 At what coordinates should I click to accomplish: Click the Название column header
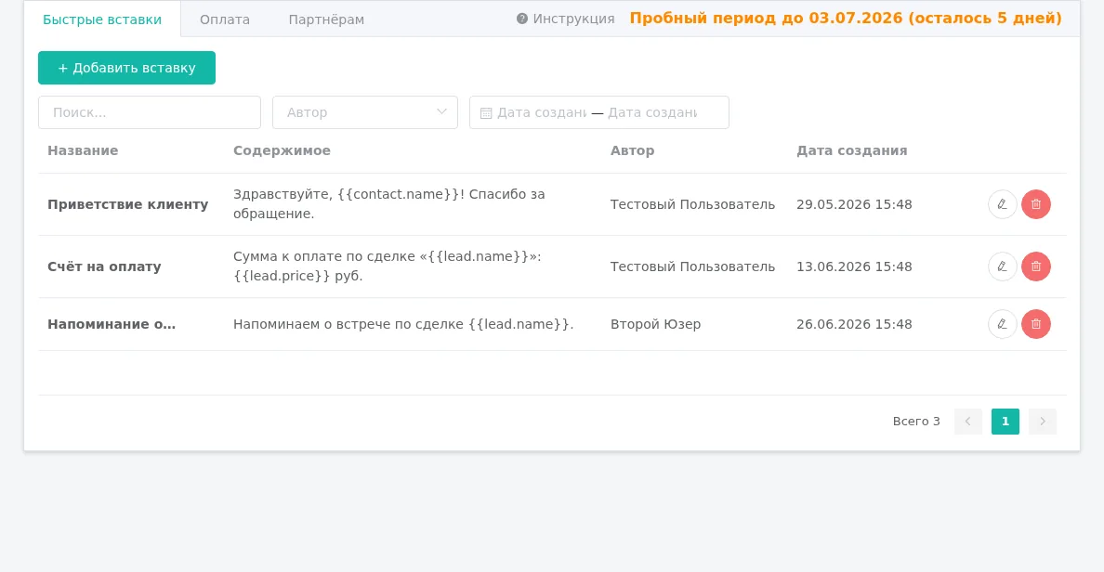pyautogui.click(x=83, y=150)
